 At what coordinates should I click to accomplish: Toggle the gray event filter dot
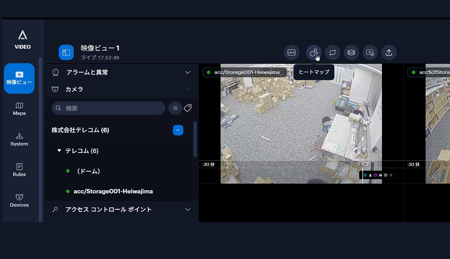385,175
